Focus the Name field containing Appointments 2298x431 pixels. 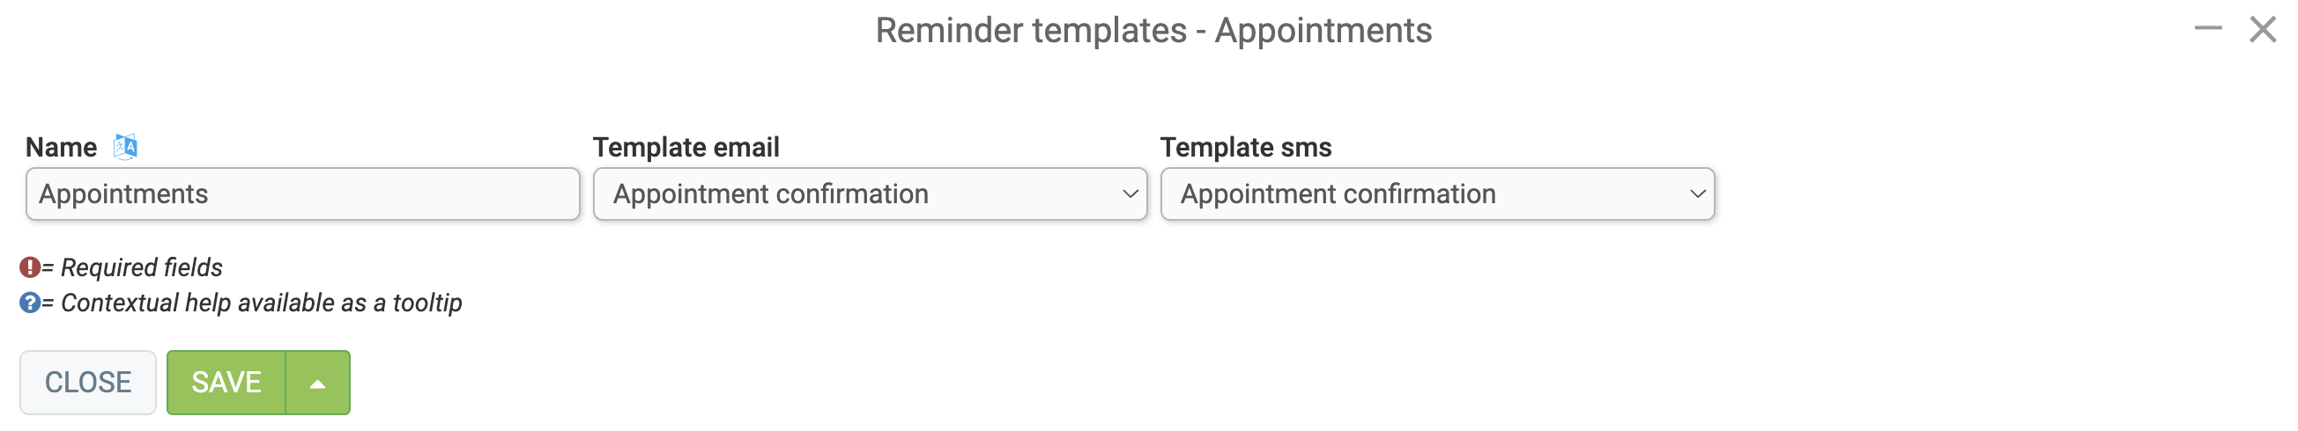[x=302, y=194]
